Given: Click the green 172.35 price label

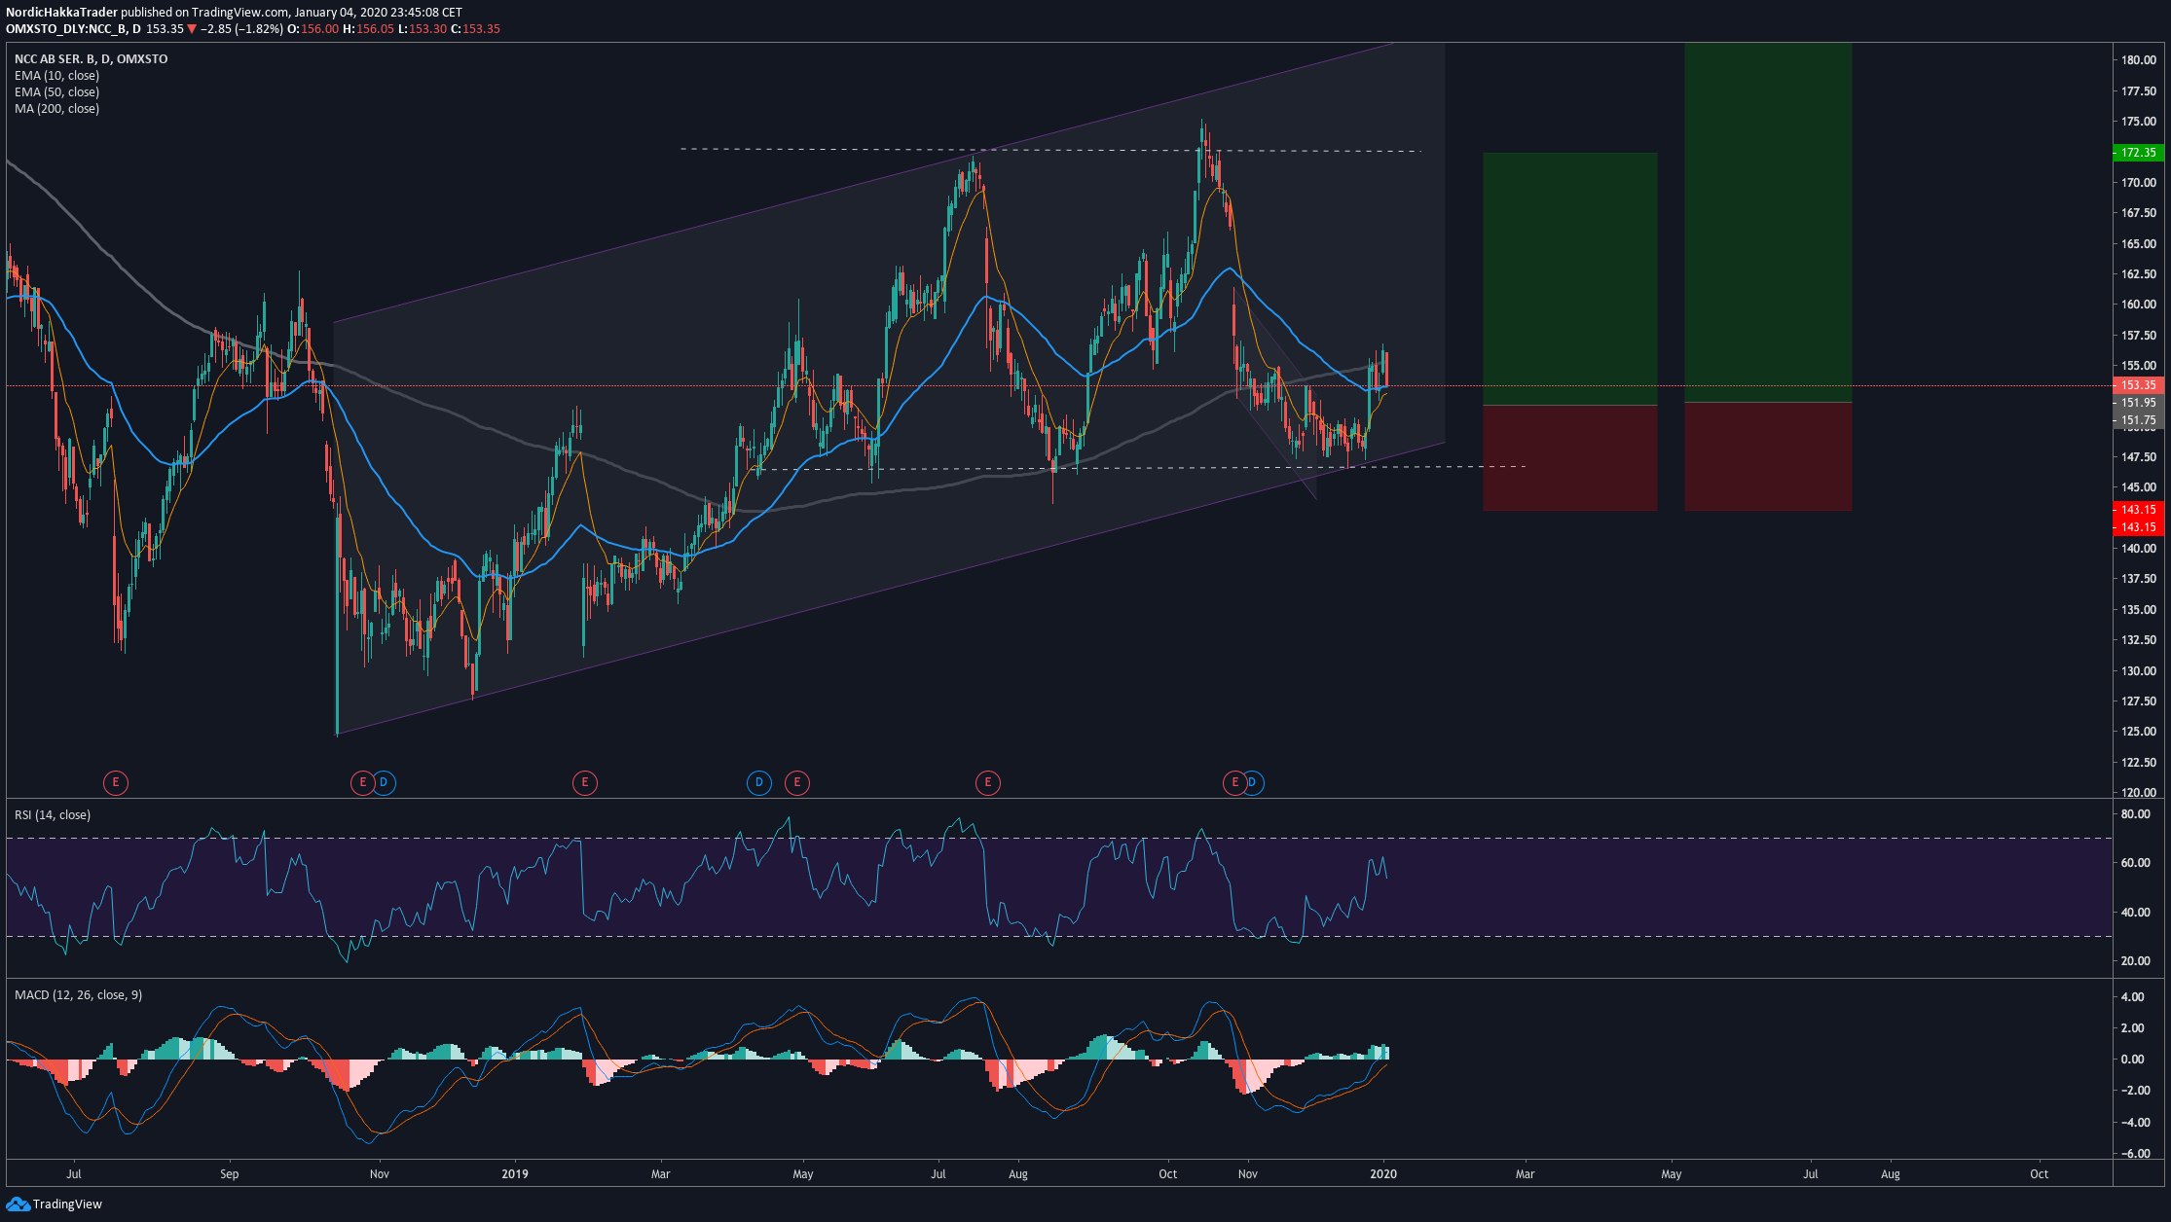Looking at the screenshot, I should (2138, 153).
